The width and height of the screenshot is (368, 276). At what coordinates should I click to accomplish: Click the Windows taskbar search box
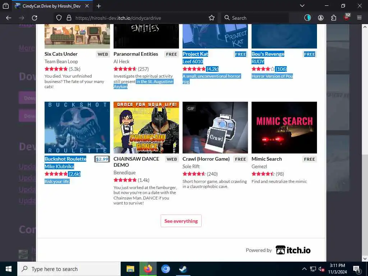tap(69, 269)
